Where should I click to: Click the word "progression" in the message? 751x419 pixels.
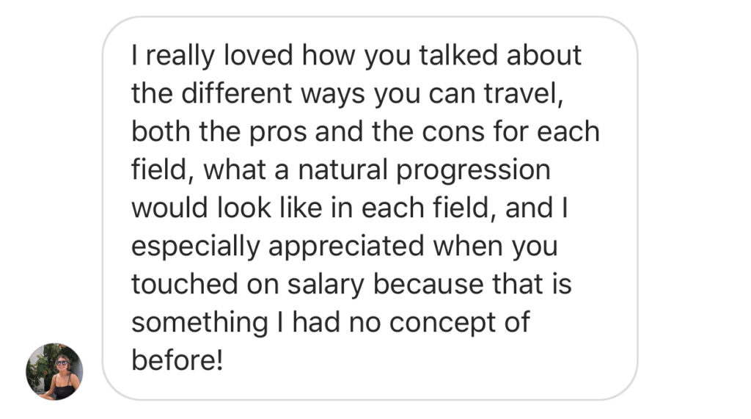473,171
